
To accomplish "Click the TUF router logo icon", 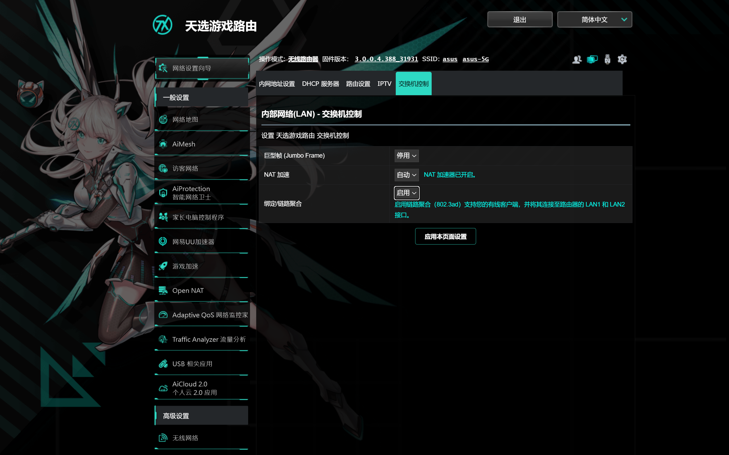I will [162, 25].
